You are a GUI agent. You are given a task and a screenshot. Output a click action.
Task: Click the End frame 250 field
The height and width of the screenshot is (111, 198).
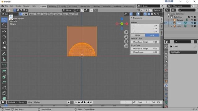(156, 102)
